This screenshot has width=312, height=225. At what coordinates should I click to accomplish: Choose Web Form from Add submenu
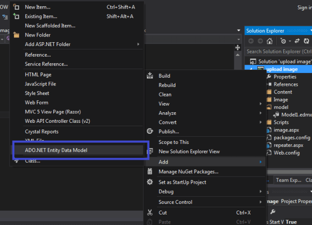pyautogui.click(x=36, y=103)
